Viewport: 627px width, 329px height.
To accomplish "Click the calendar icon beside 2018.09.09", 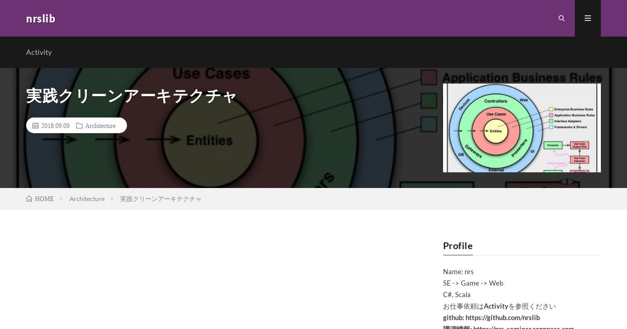I will [x=36, y=126].
